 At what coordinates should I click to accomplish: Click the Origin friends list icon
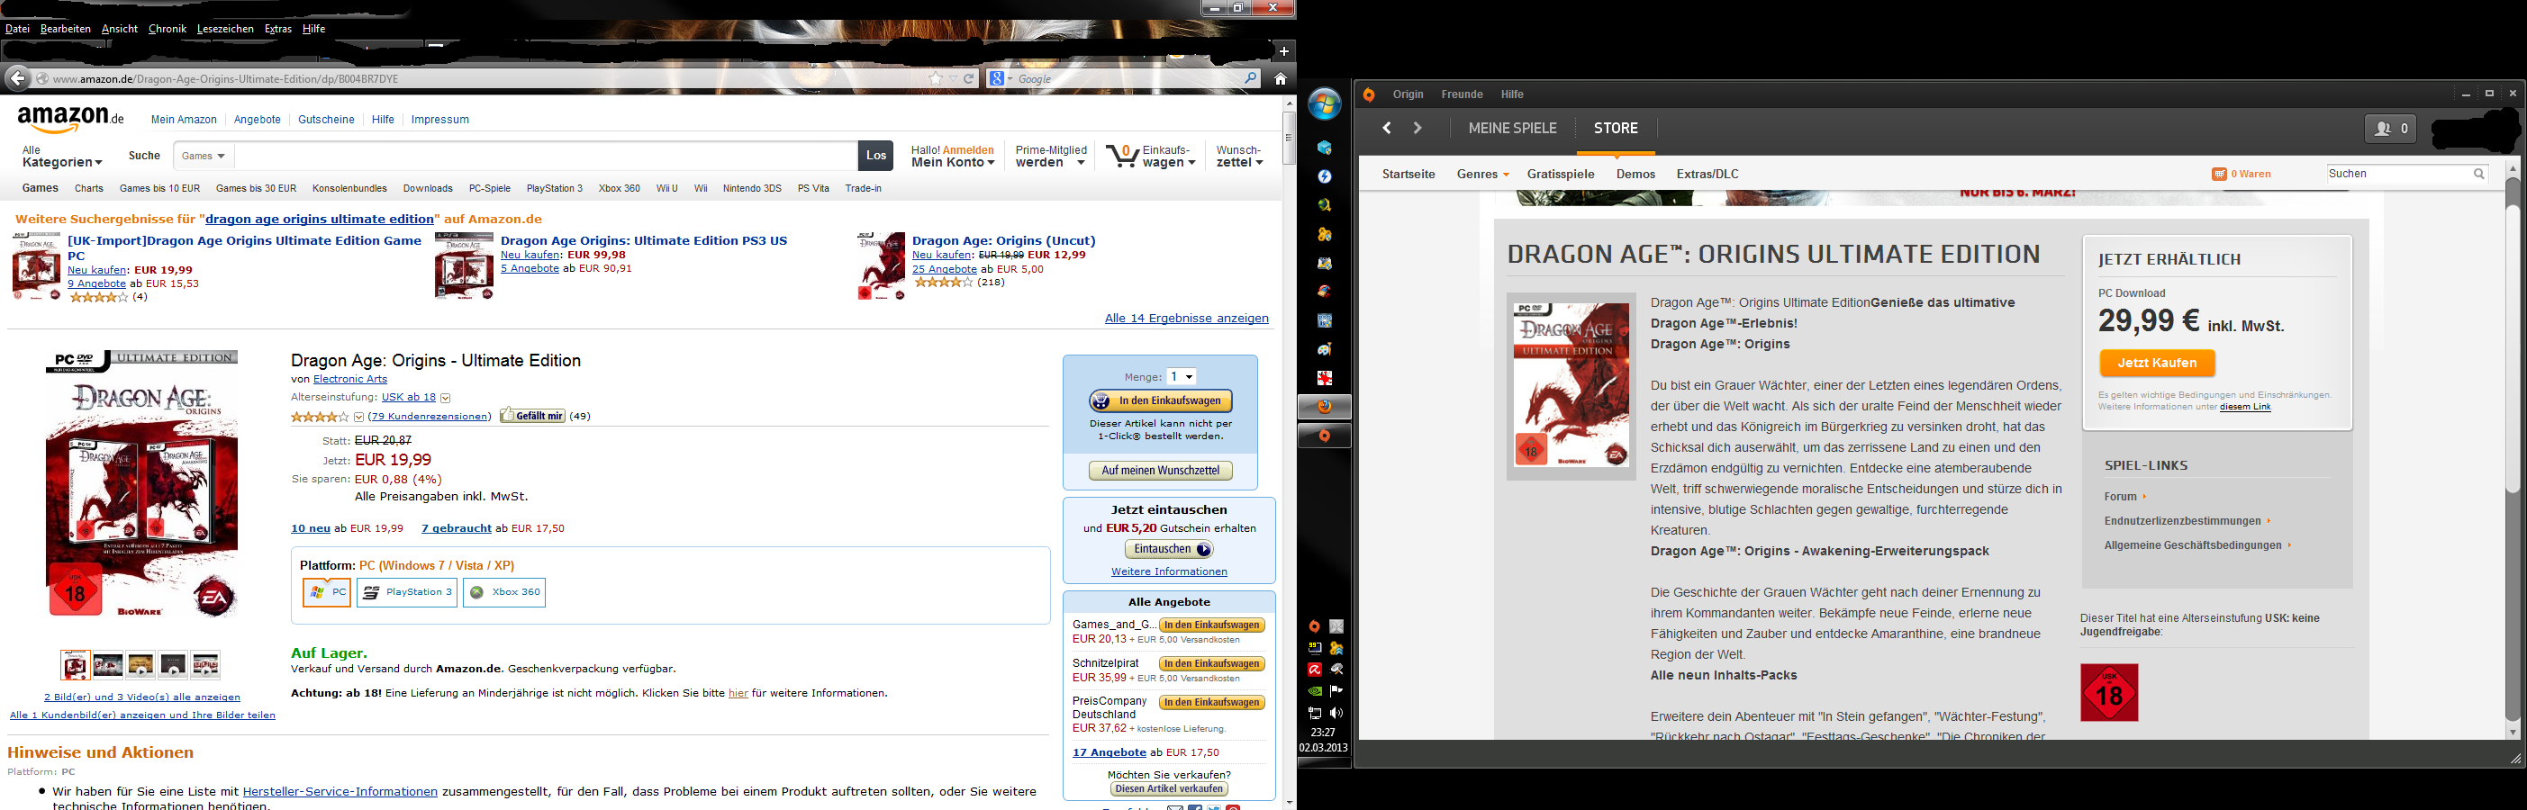(x=2388, y=129)
